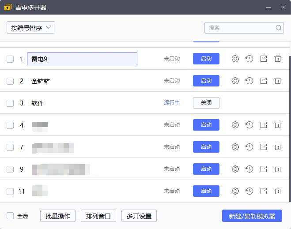Close running emulator 软件 with 关闭 button
Screen dimensions: 291x229
pos(206,103)
